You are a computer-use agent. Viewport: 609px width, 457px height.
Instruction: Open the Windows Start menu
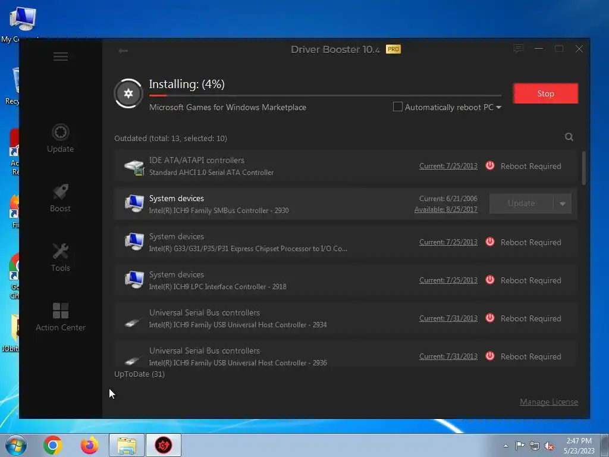(15, 445)
